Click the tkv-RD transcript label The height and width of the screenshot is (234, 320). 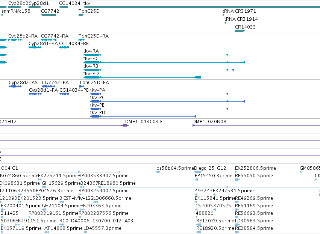click(91, 74)
